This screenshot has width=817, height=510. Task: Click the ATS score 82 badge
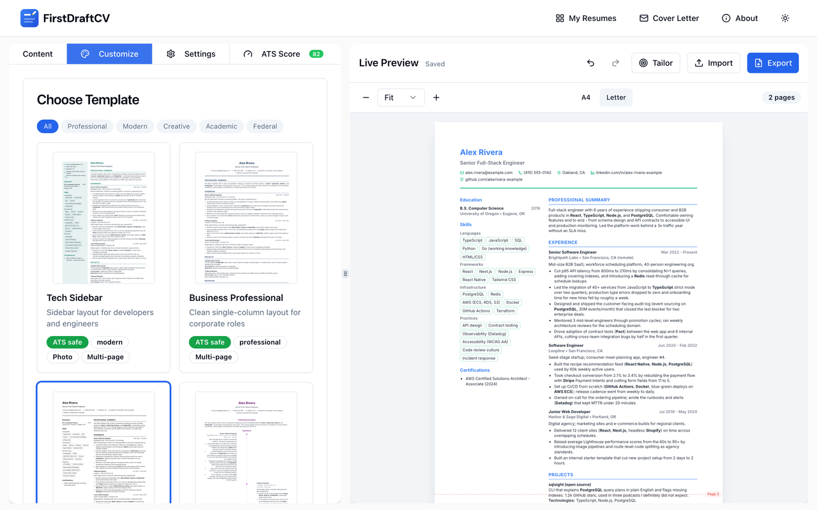[x=316, y=54]
